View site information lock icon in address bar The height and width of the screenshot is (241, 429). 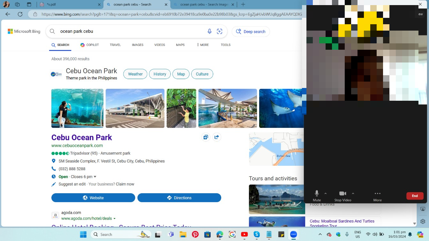(x=35, y=14)
